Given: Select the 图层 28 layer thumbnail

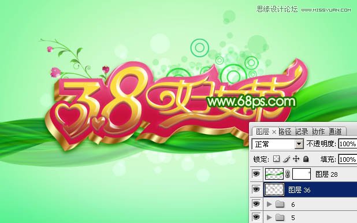Looking at the screenshot, I should pos(274,174).
